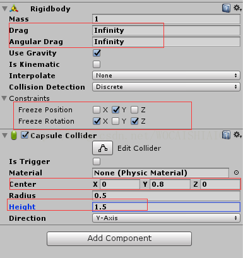Open the Collision Detection dropdown
This screenshot has width=243, height=258.
[166, 87]
